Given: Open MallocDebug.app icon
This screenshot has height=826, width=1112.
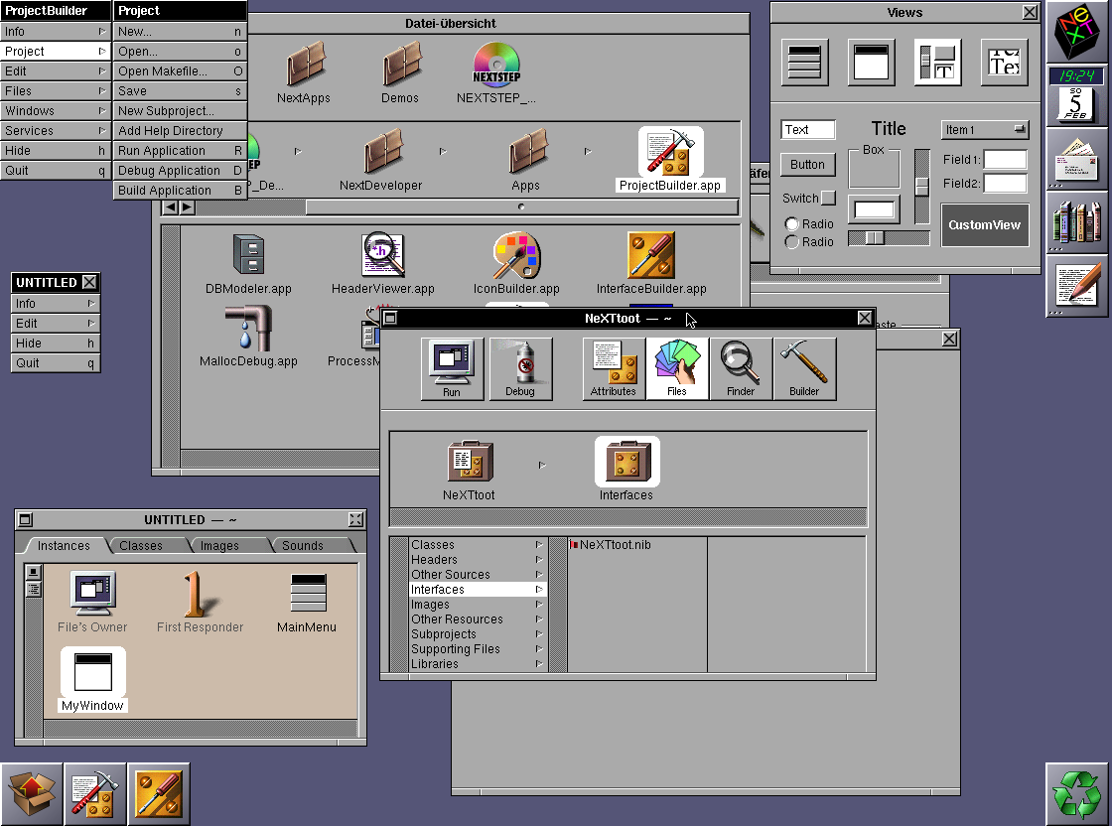Looking at the screenshot, I should point(248,329).
